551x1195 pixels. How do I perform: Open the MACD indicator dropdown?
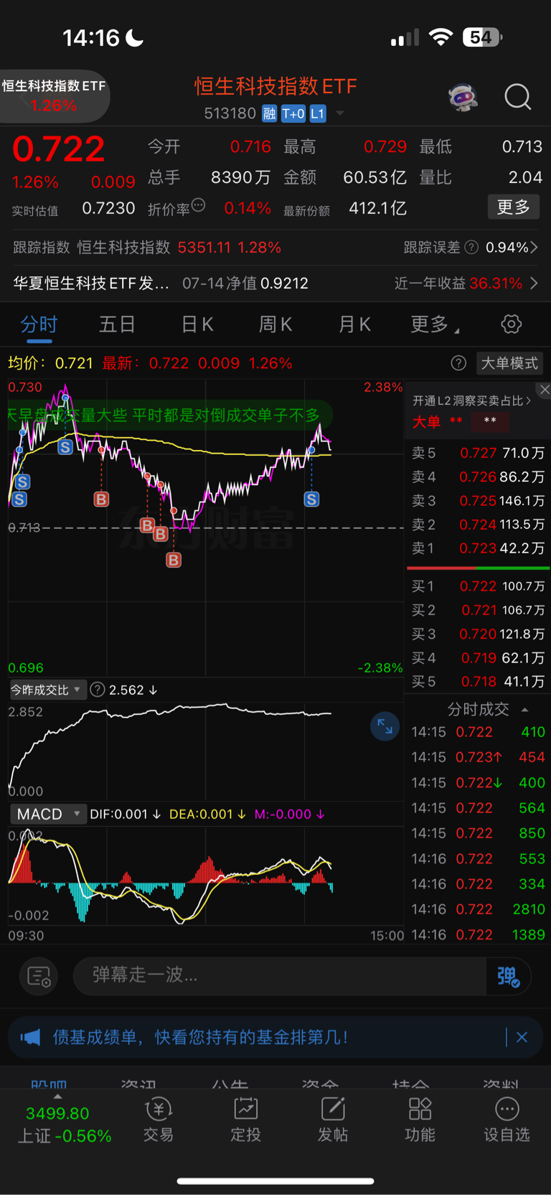(x=47, y=814)
